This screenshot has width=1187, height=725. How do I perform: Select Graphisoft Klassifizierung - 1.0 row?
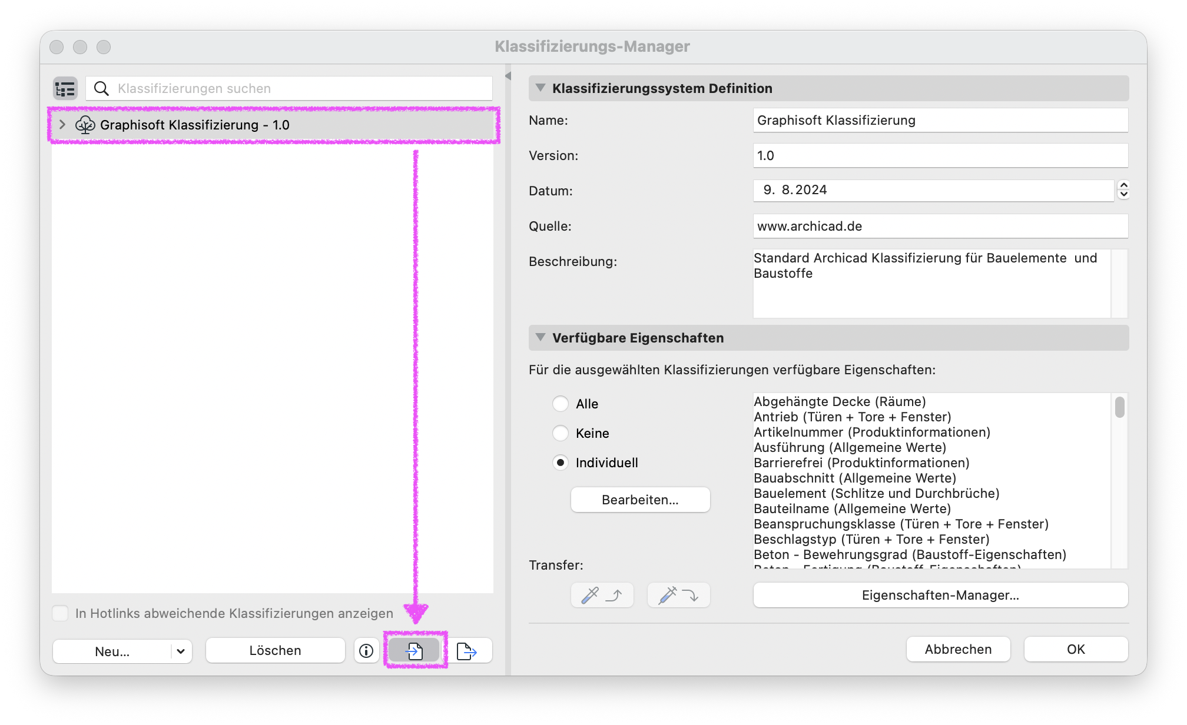273,125
